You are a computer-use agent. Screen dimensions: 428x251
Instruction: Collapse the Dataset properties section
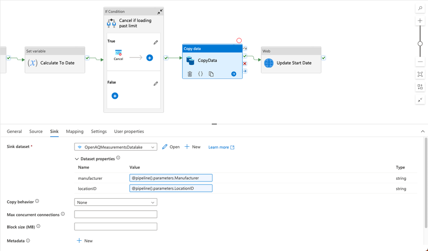coord(77,159)
